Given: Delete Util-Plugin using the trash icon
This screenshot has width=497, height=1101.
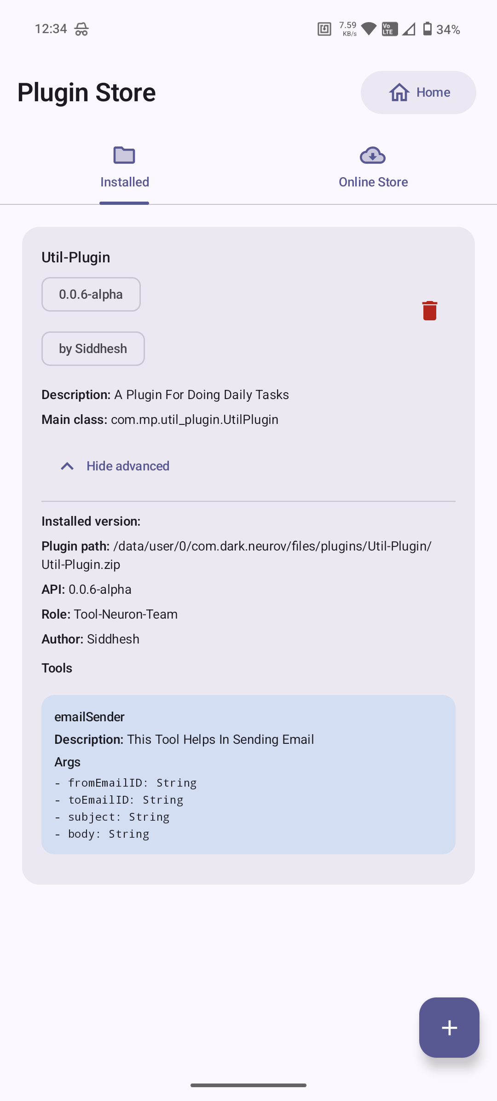Looking at the screenshot, I should point(430,310).
